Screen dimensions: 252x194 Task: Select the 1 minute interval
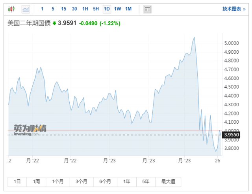point(42,9)
